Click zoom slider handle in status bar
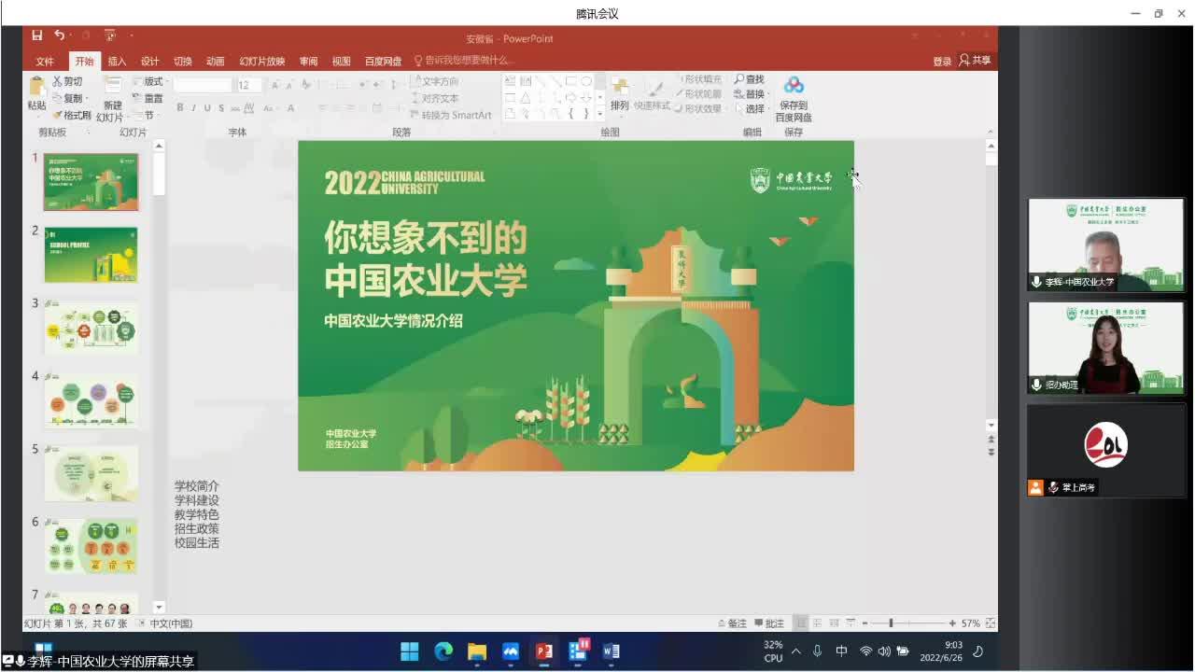The height and width of the screenshot is (672, 1195). [891, 623]
